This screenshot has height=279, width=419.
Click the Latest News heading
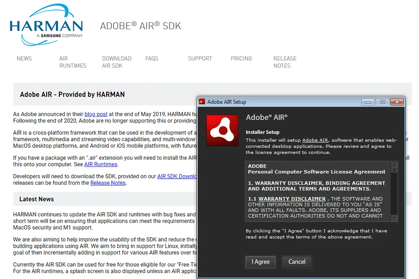coord(37,199)
